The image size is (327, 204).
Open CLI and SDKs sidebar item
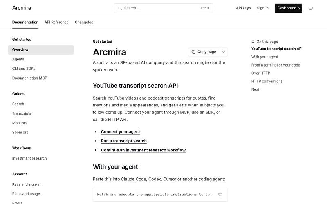click(24, 69)
